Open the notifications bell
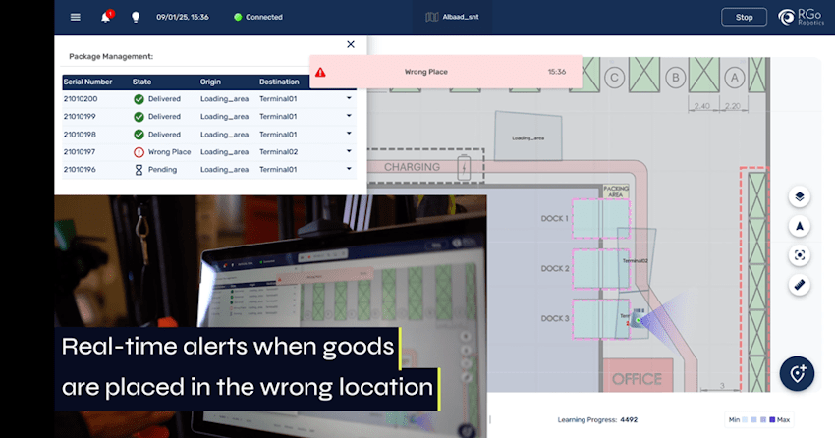This screenshot has height=438, width=835. 106,17
